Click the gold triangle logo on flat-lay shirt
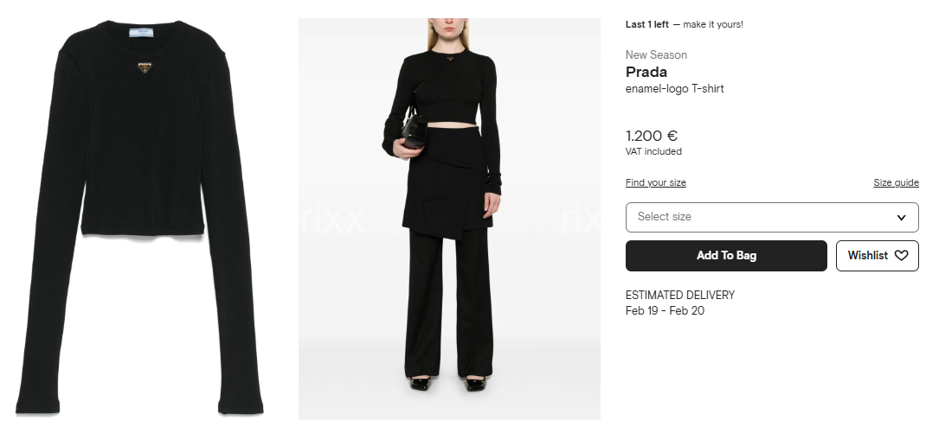The image size is (926, 427). point(145,67)
